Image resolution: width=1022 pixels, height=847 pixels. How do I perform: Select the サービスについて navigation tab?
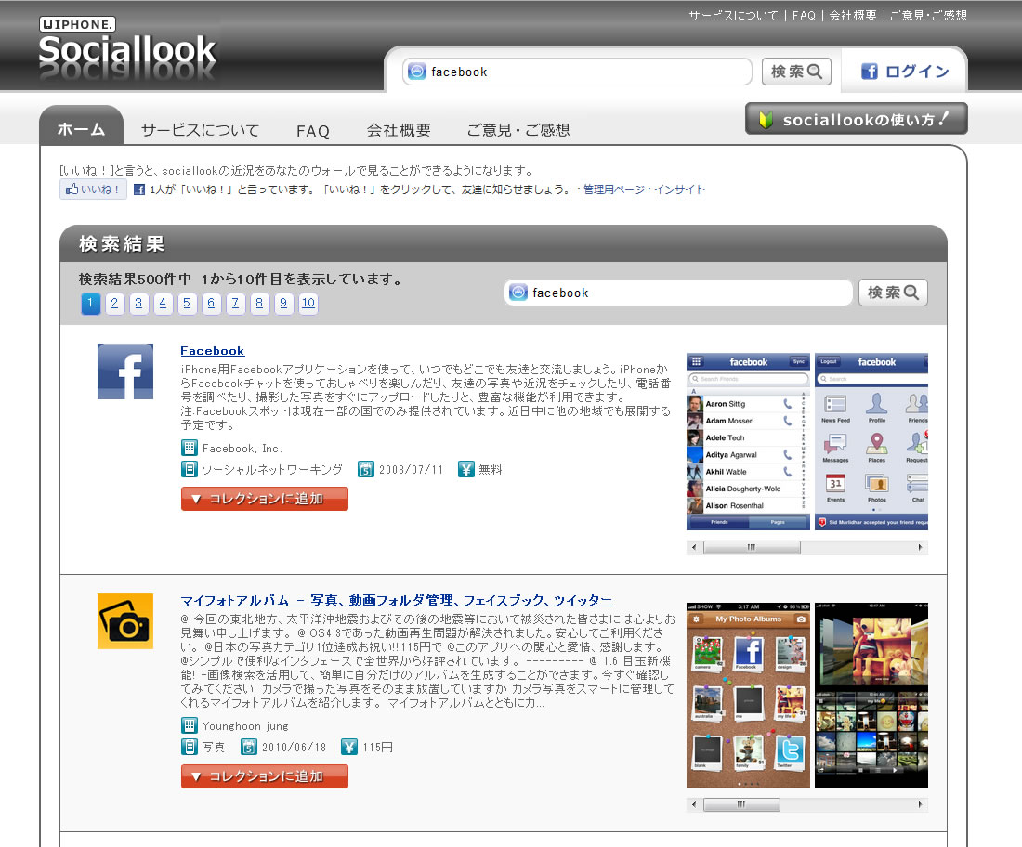[x=200, y=130]
